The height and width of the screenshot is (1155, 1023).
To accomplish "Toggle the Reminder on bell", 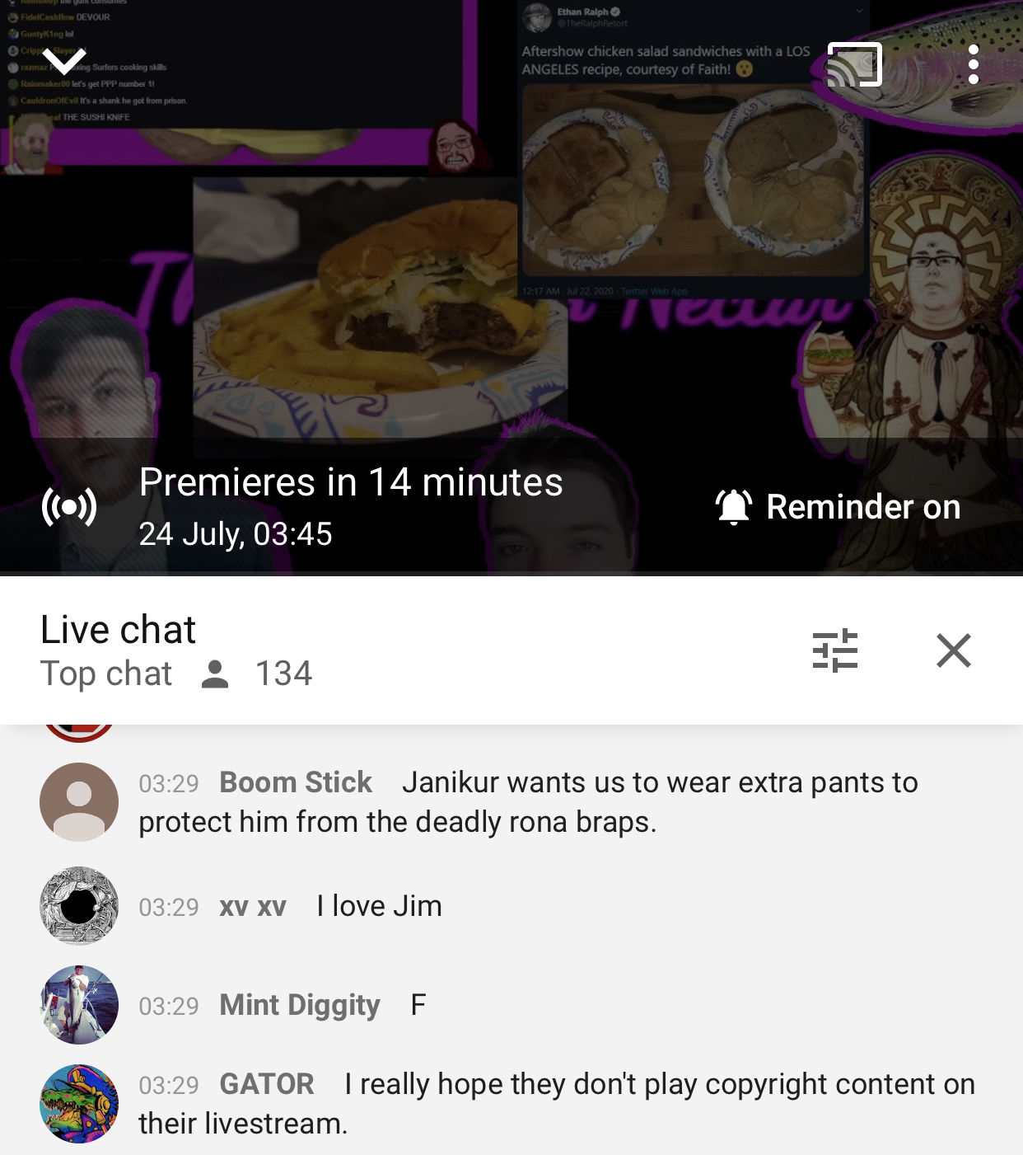I will [838, 506].
